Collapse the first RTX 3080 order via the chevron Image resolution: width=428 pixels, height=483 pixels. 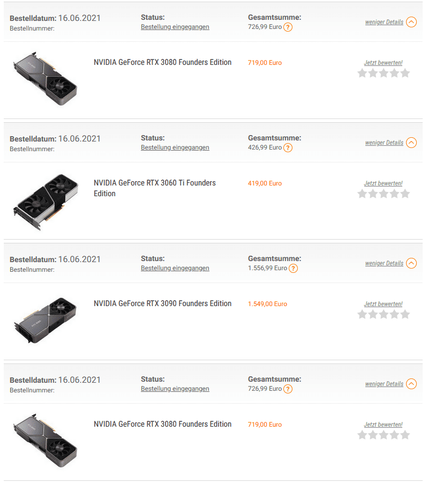[x=411, y=22]
